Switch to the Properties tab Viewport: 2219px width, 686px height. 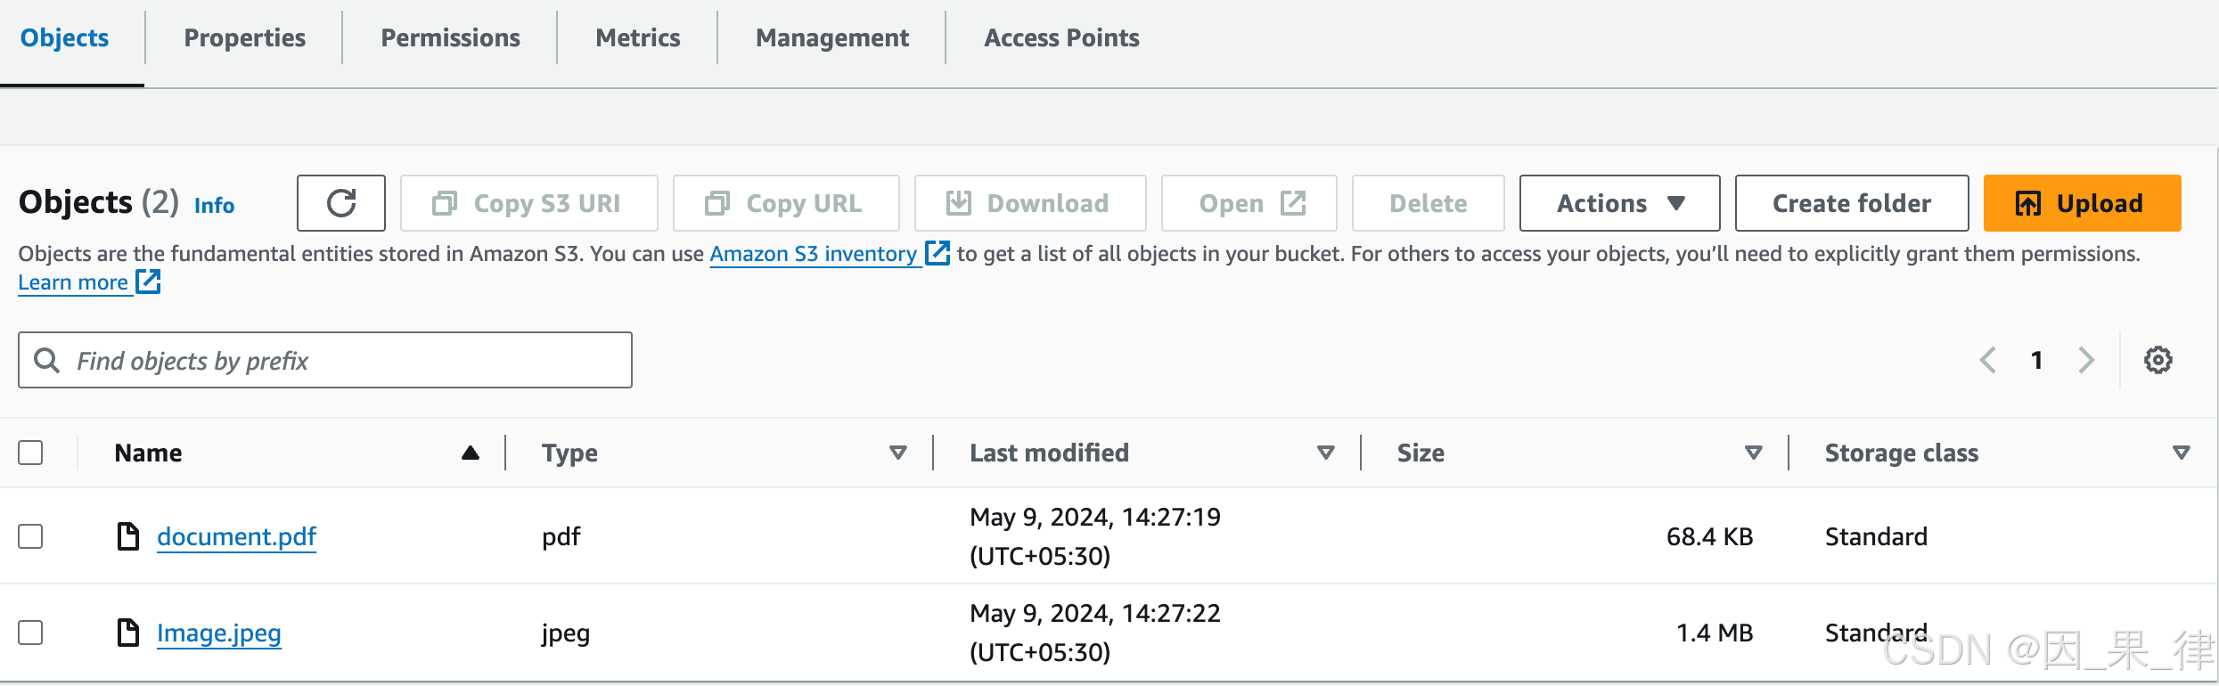point(244,37)
